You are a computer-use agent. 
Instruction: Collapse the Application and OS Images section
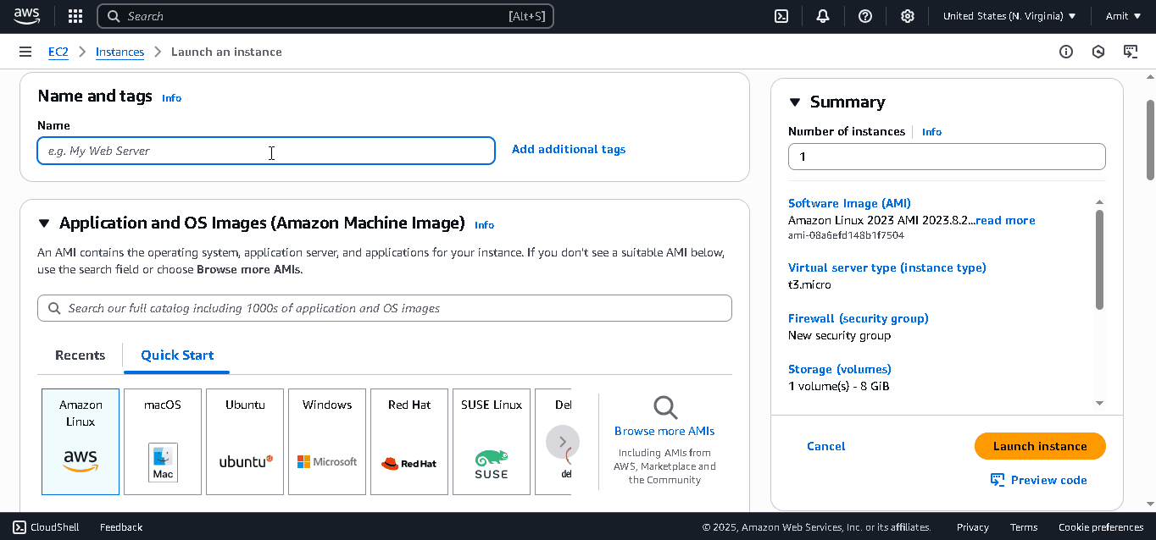tap(44, 223)
